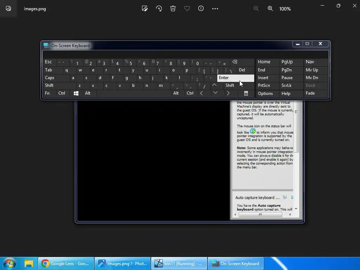Image resolution: width=360 pixels, height=270 pixels.
Task: Click the zoom level 100% in Photos
Action: (x=285, y=9)
